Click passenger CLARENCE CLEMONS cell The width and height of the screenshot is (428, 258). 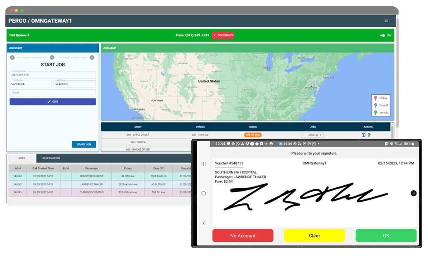pos(91,192)
